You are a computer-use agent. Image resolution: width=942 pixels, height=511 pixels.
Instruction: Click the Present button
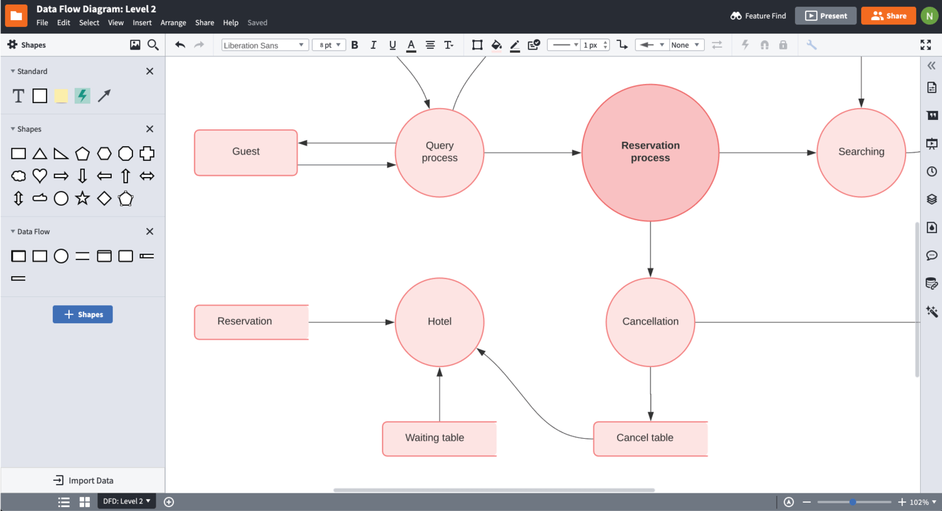[825, 16]
